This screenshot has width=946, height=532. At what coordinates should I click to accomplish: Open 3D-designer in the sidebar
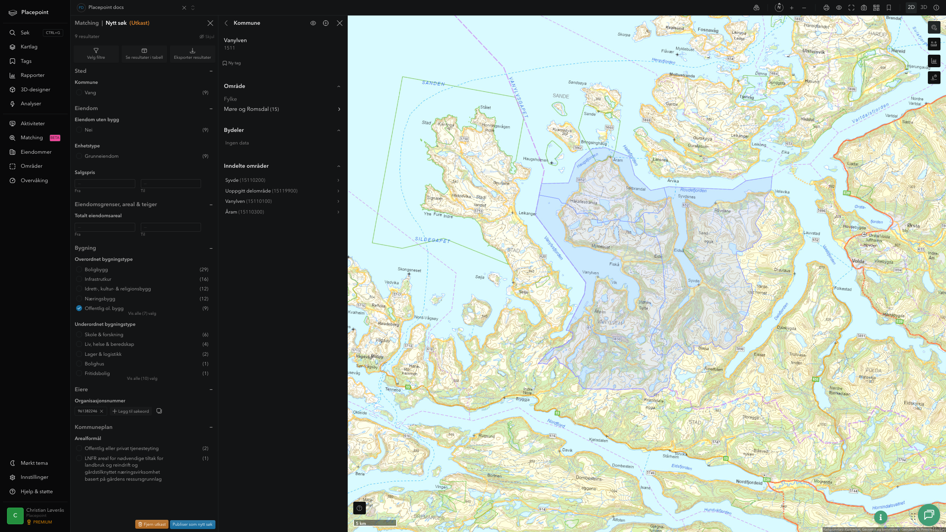35,89
